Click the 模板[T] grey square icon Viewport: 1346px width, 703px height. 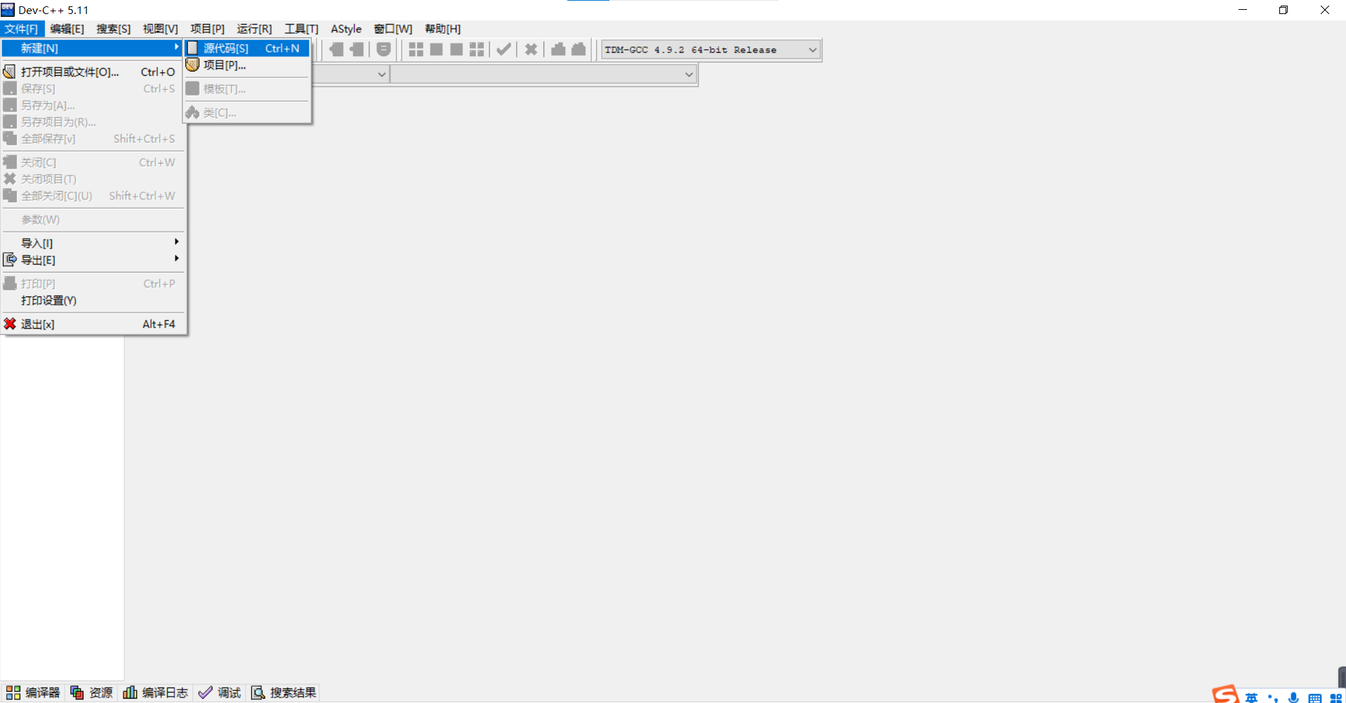(x=192, y=88)
